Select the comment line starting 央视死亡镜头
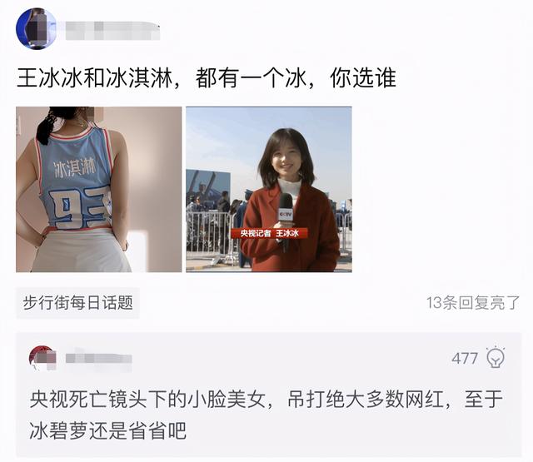The width and height of the screenshot is (533, 462). click(266, 400)
